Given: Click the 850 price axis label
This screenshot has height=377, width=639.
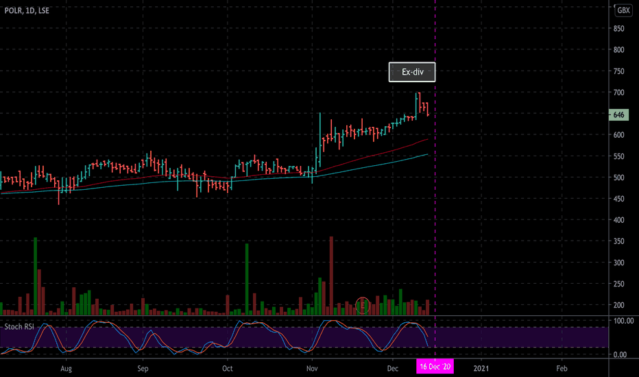Looking at the screenshot, I should coord(618,29).
